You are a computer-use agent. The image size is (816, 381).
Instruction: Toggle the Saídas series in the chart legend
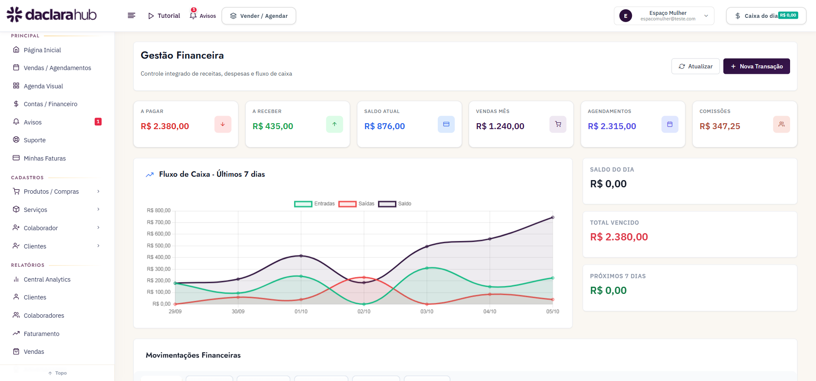(x=357, y=204)
